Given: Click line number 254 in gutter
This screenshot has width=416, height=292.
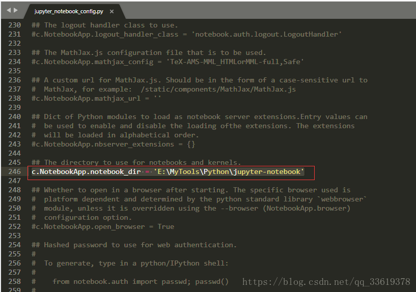Looking at the screenshot, I should point(14,245).
